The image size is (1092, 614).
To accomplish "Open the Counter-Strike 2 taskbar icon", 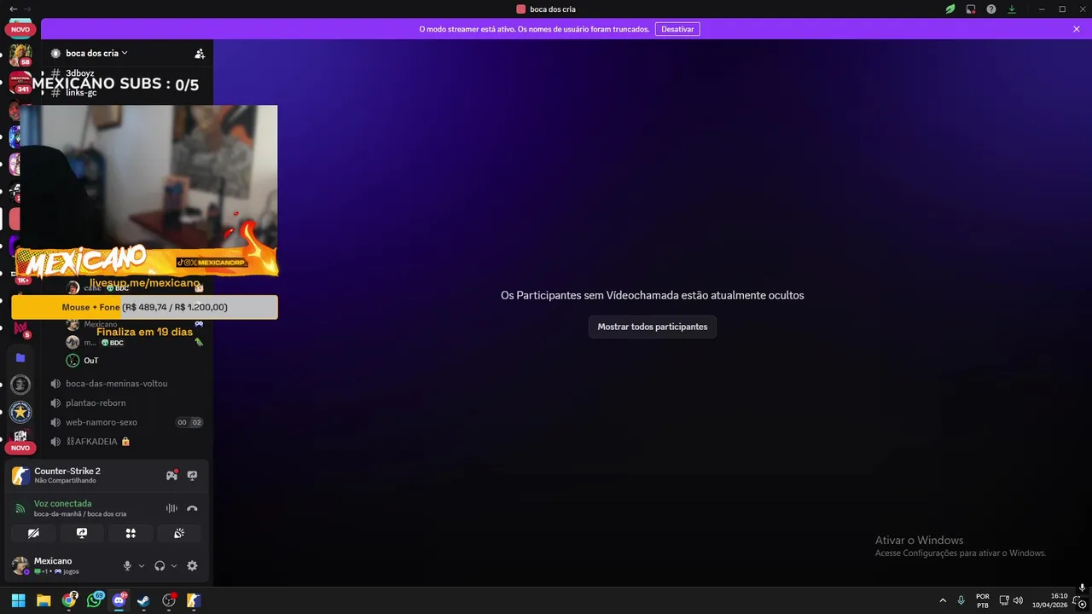I will click(194, 600).
